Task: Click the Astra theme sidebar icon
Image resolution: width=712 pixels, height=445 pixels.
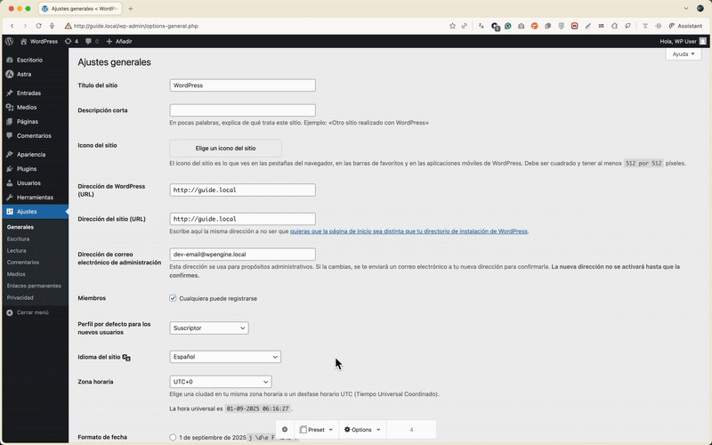Action: click(x=9, y=74)
